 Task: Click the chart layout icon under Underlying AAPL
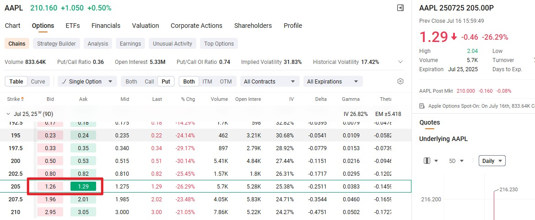427,161
